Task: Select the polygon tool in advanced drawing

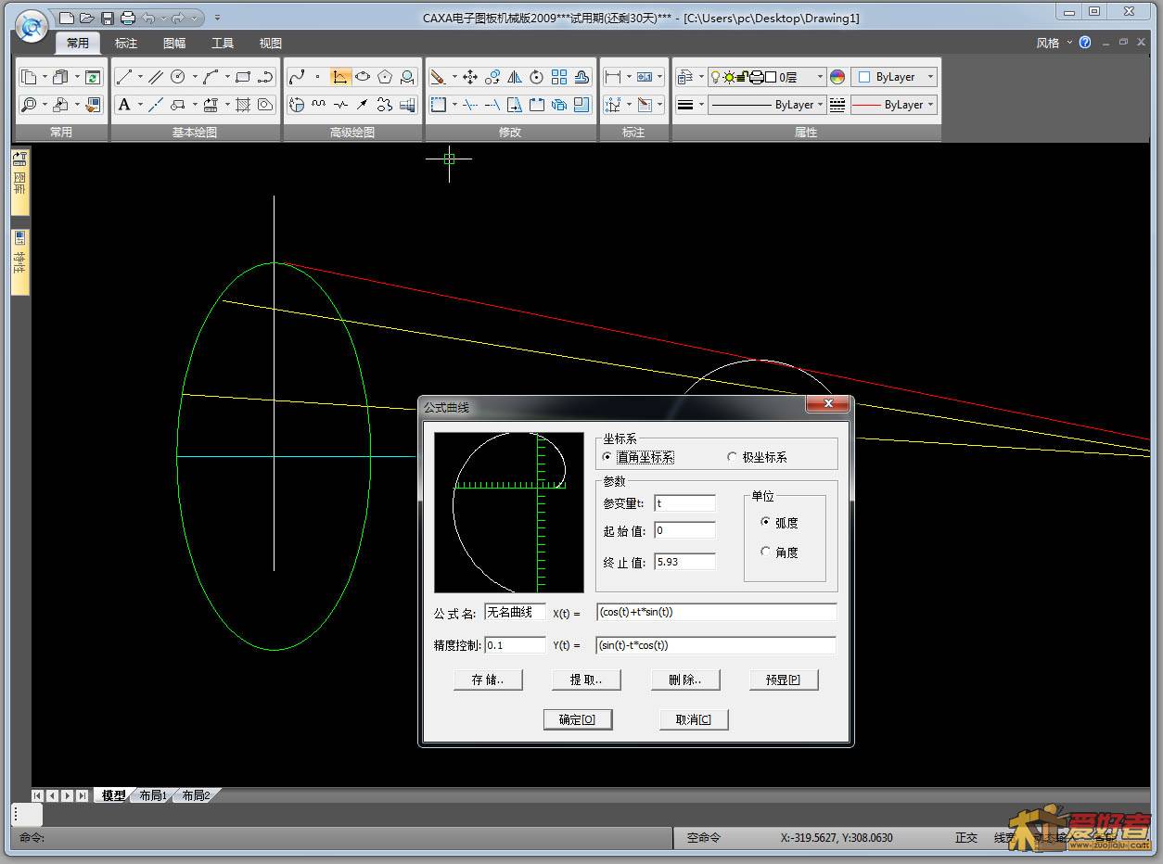Action: 385,77
